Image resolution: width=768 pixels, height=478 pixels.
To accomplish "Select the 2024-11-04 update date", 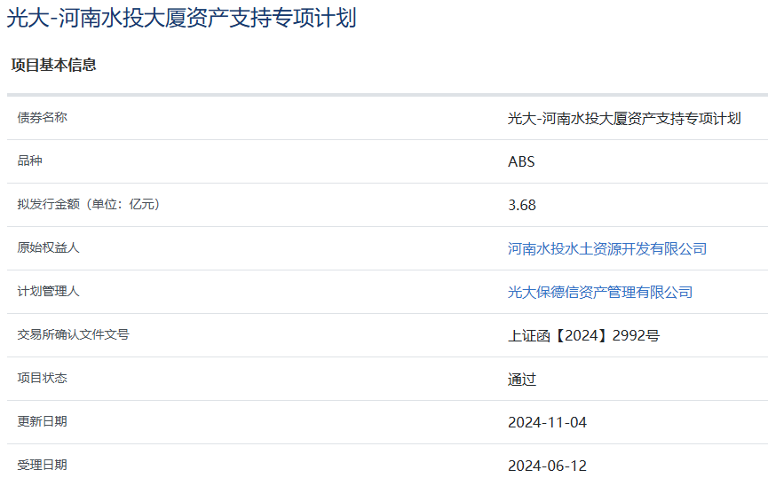I will point(547,422).
